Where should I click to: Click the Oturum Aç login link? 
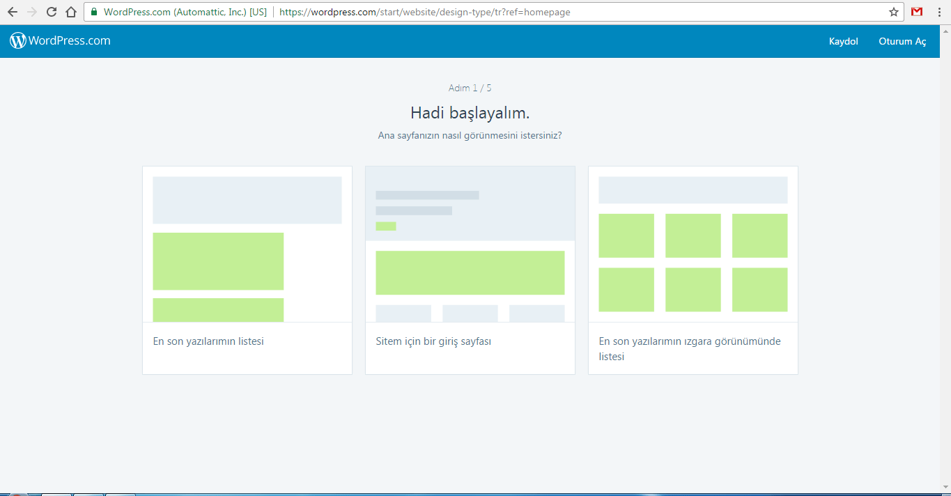click(x=902, y=41)
